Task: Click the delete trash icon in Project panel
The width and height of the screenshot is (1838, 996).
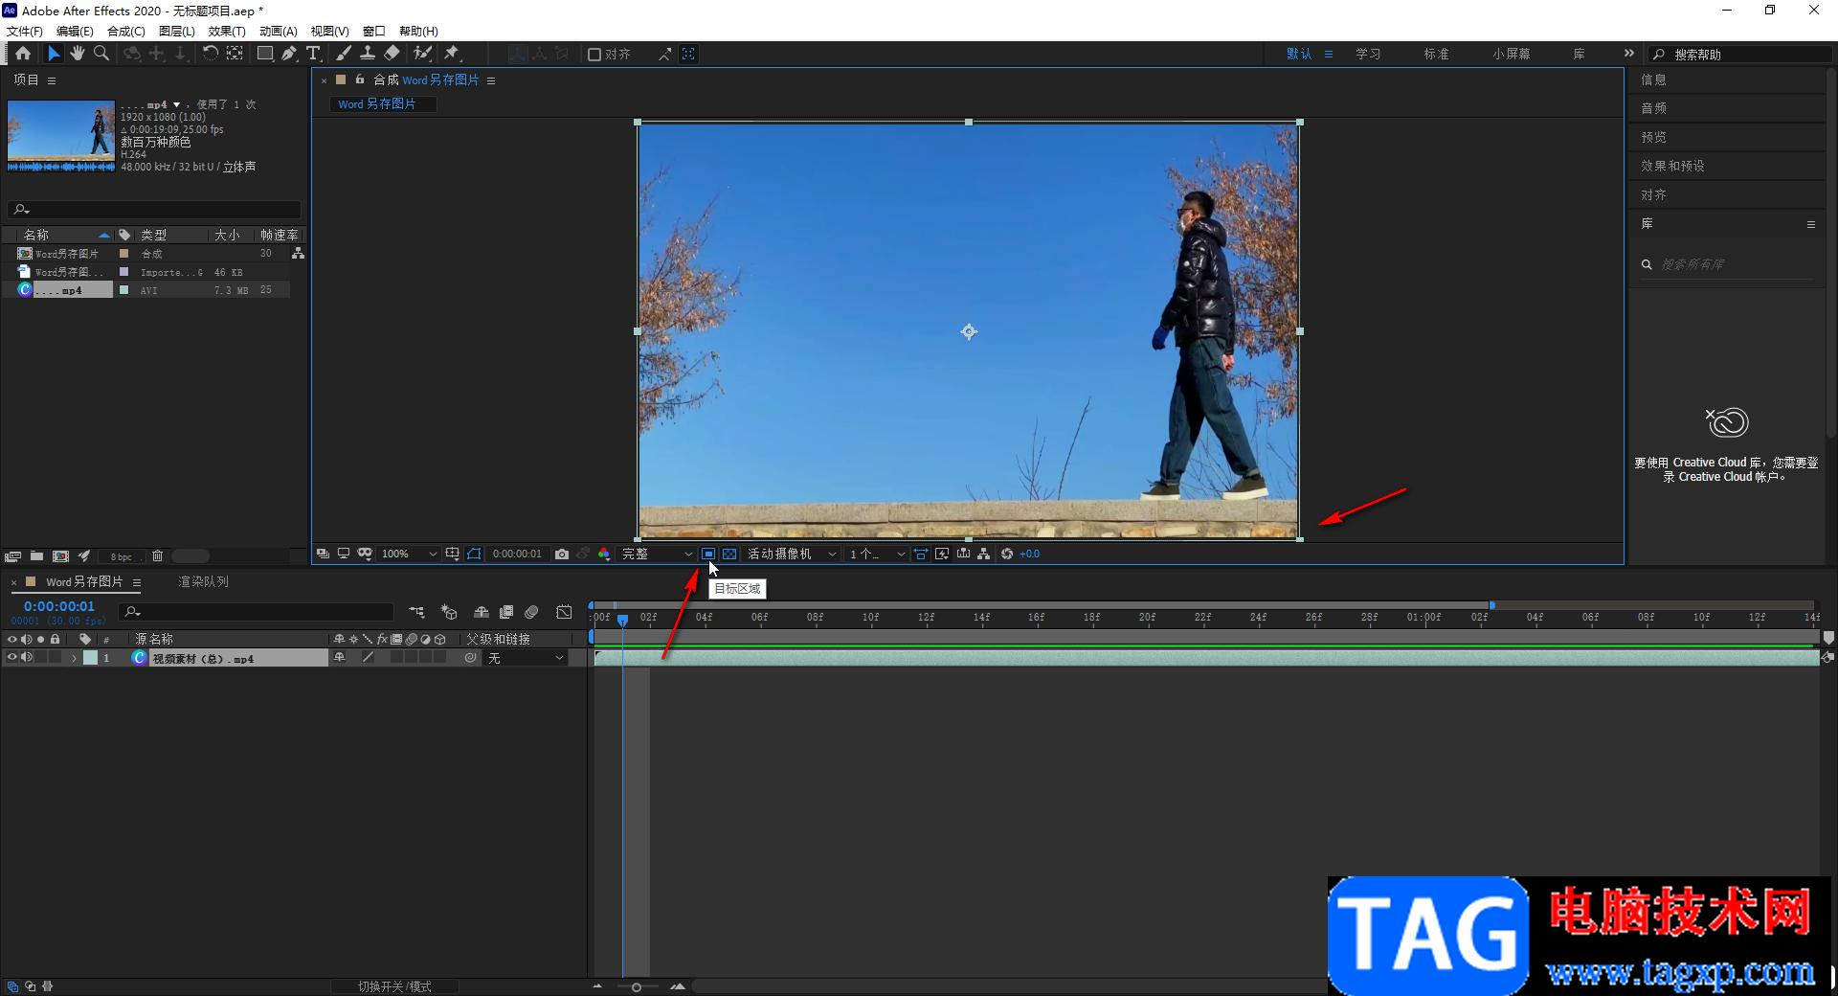Action: pos(157,555)
